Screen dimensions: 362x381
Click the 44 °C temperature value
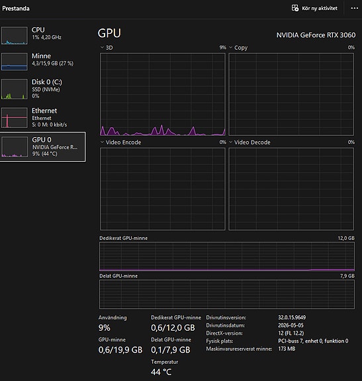tap(161, 372)
